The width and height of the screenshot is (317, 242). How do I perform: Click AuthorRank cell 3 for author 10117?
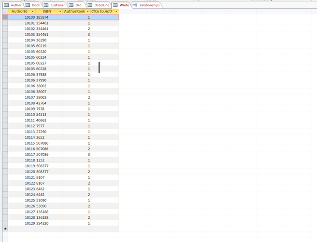pos(77,154)
